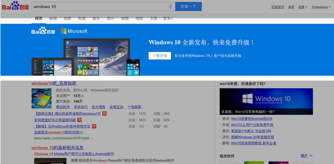
Task: Open Windows 10 Mobile Android news link
Action: click(74, 154)
